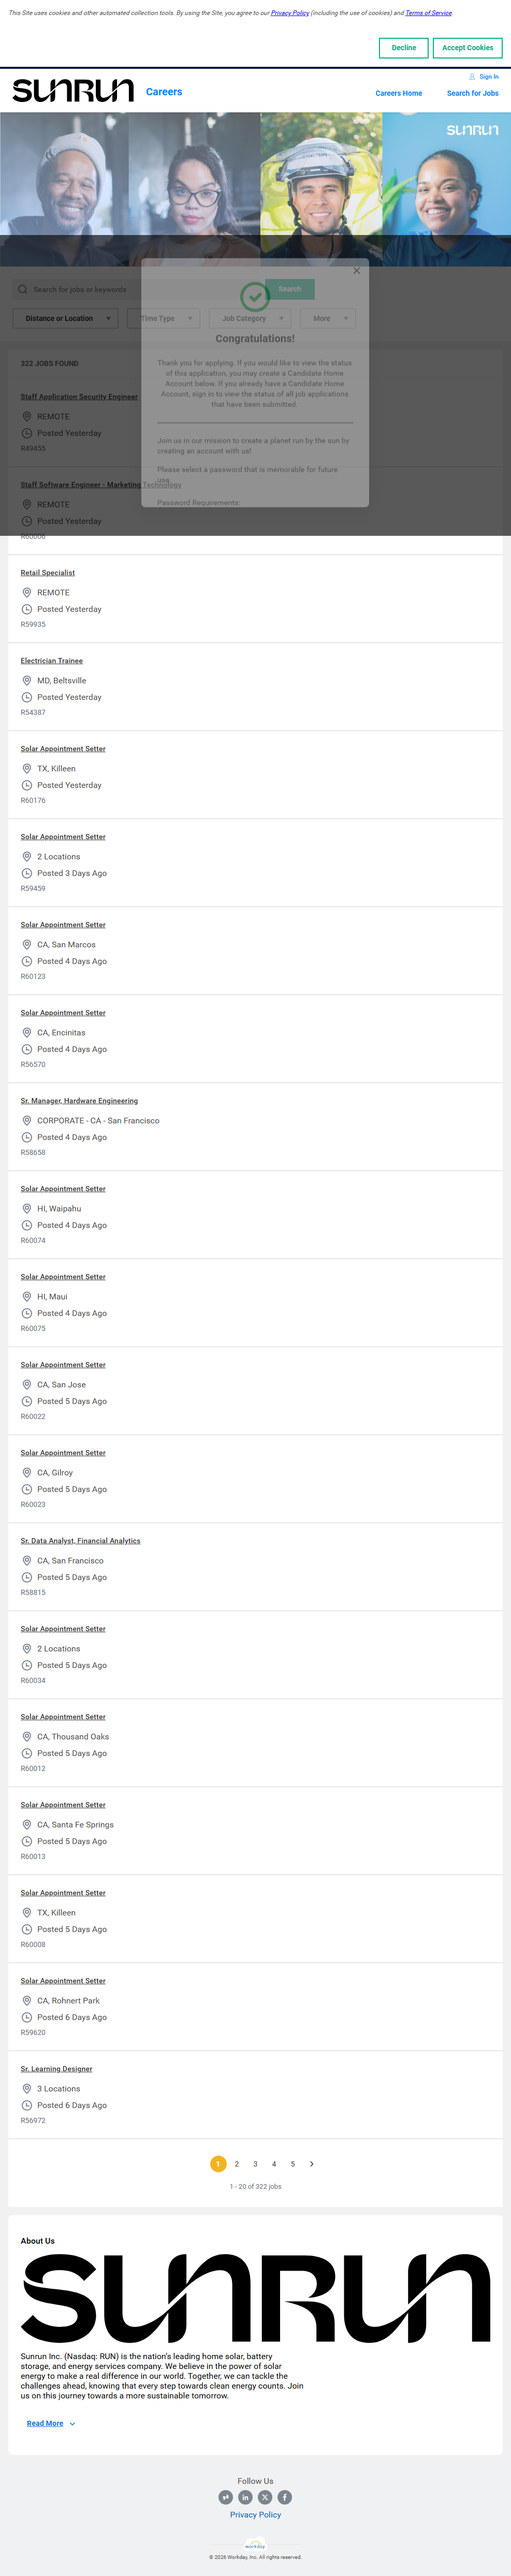Click the Workday logo in footer
Image resolution: width=511 pixels, height=2576 pixels.
[255, 2545]
